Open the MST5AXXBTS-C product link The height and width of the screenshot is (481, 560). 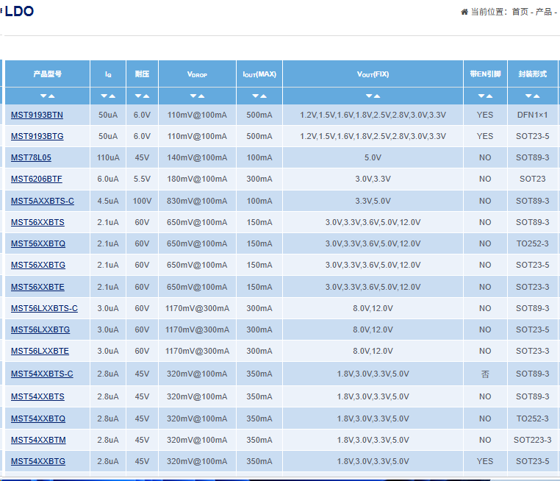click(43, 201)
